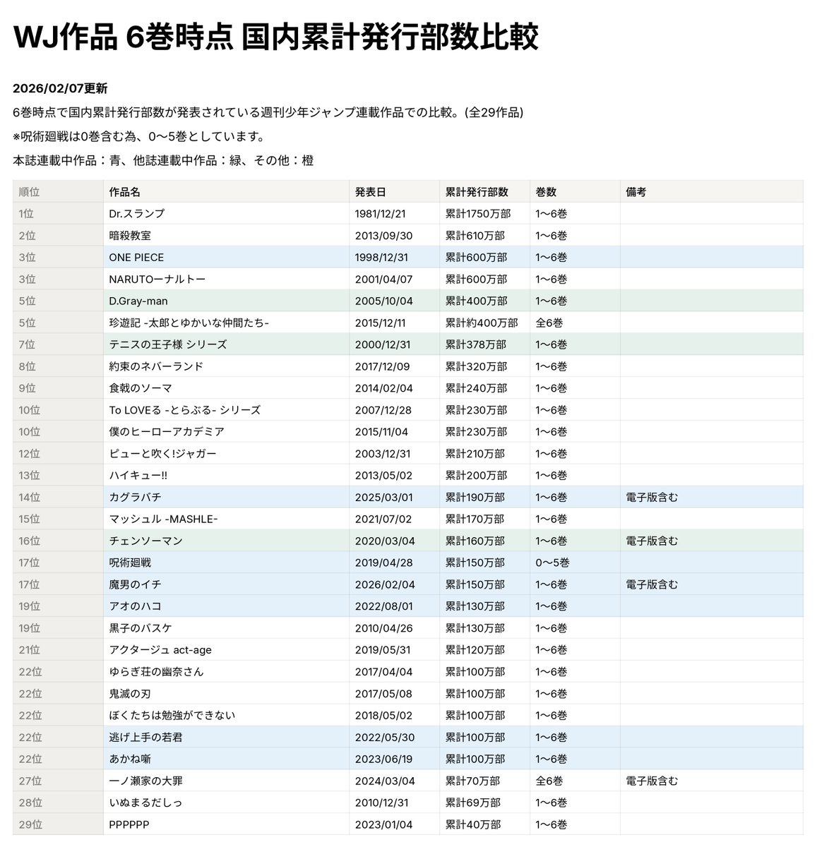Select the D.Gray-man title cell
The image size is (817, 847).
click(x=226, y=301)
